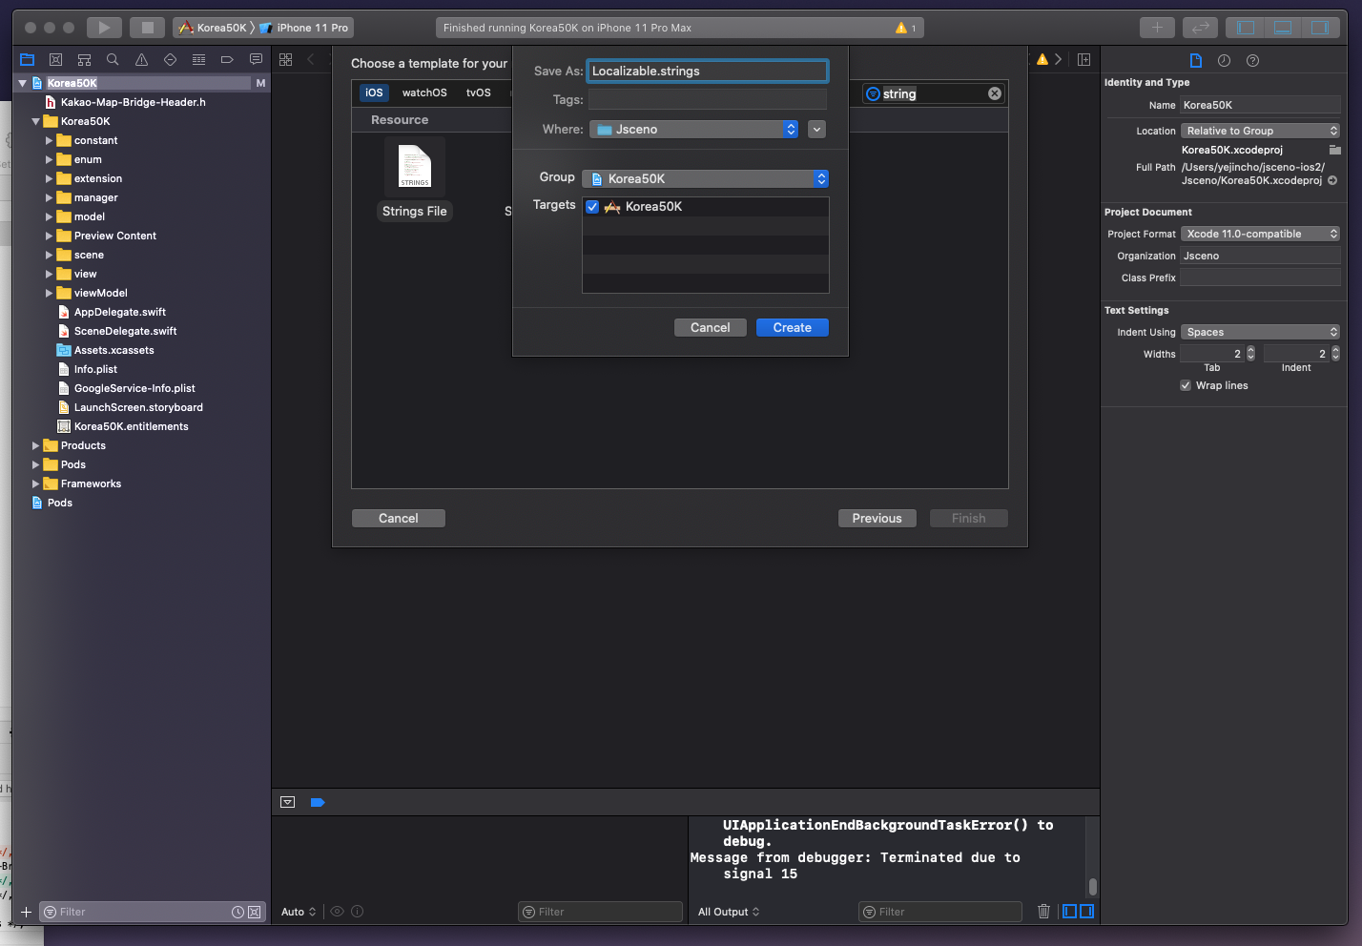This screenshot has height=946, width=1362.
Task: Open the Breakpoint navigator icon
Action: click(x=227, y=59)
